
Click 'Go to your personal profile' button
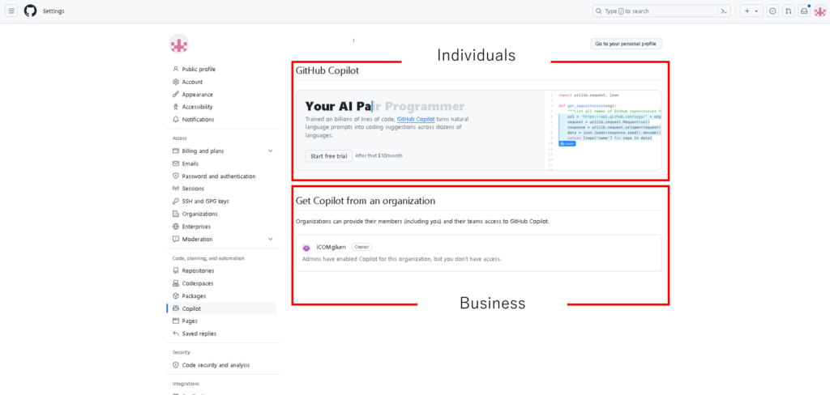[626, 44]
